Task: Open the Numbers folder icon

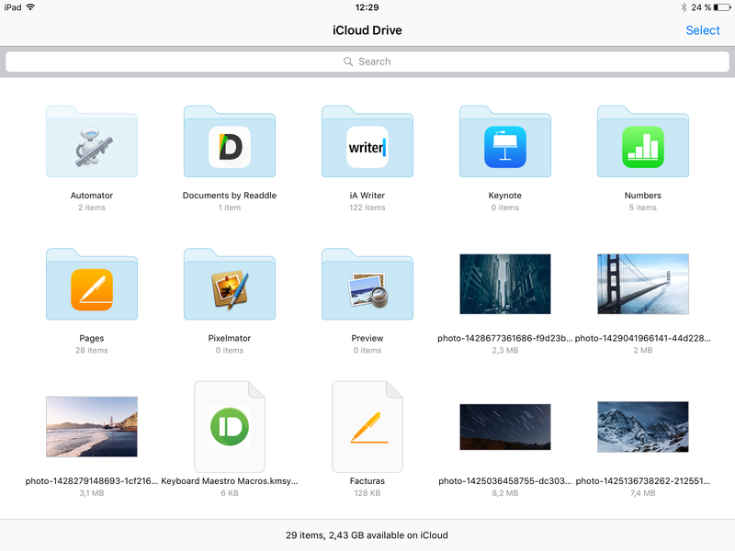Action: [643, 141]
